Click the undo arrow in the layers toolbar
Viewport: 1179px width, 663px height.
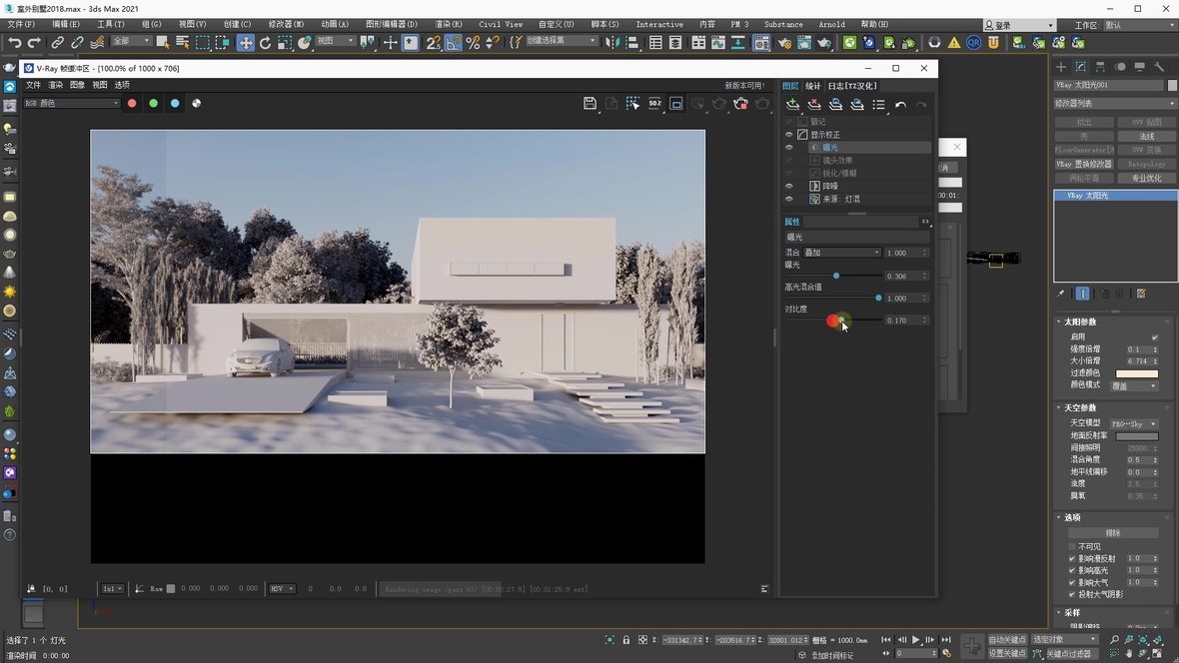pos(900,104)
